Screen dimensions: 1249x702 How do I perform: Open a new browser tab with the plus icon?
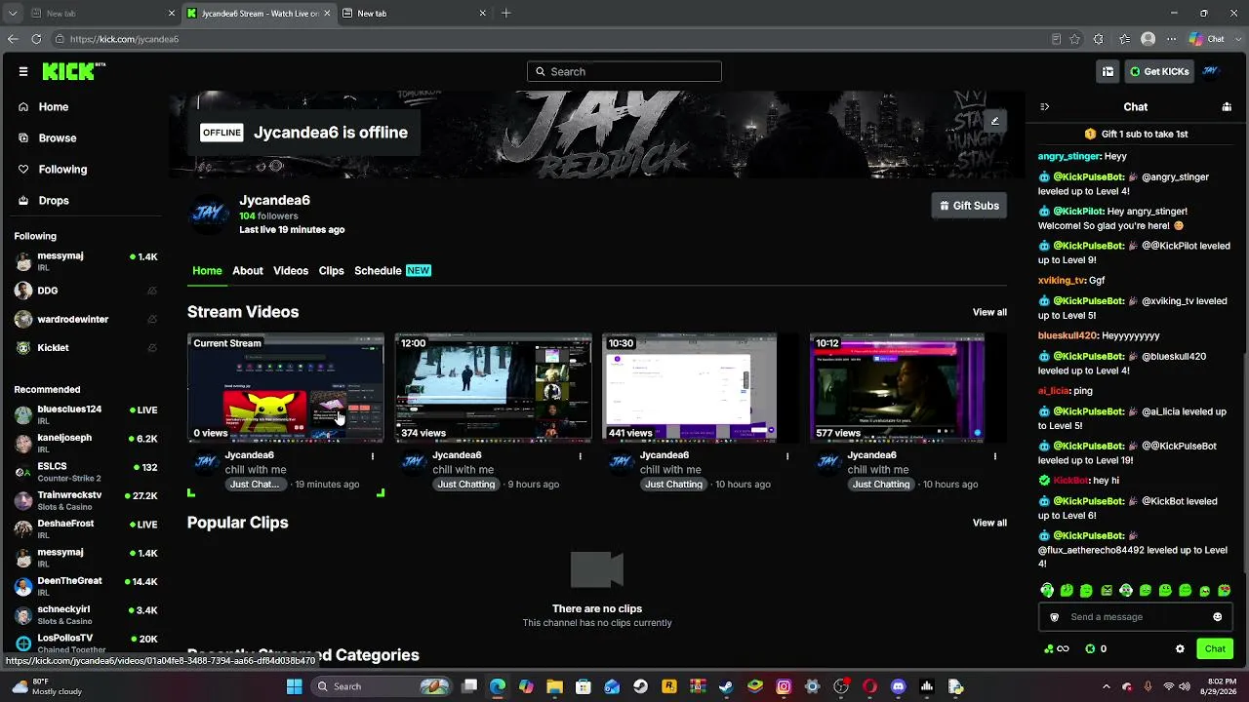tap(505, 14)
